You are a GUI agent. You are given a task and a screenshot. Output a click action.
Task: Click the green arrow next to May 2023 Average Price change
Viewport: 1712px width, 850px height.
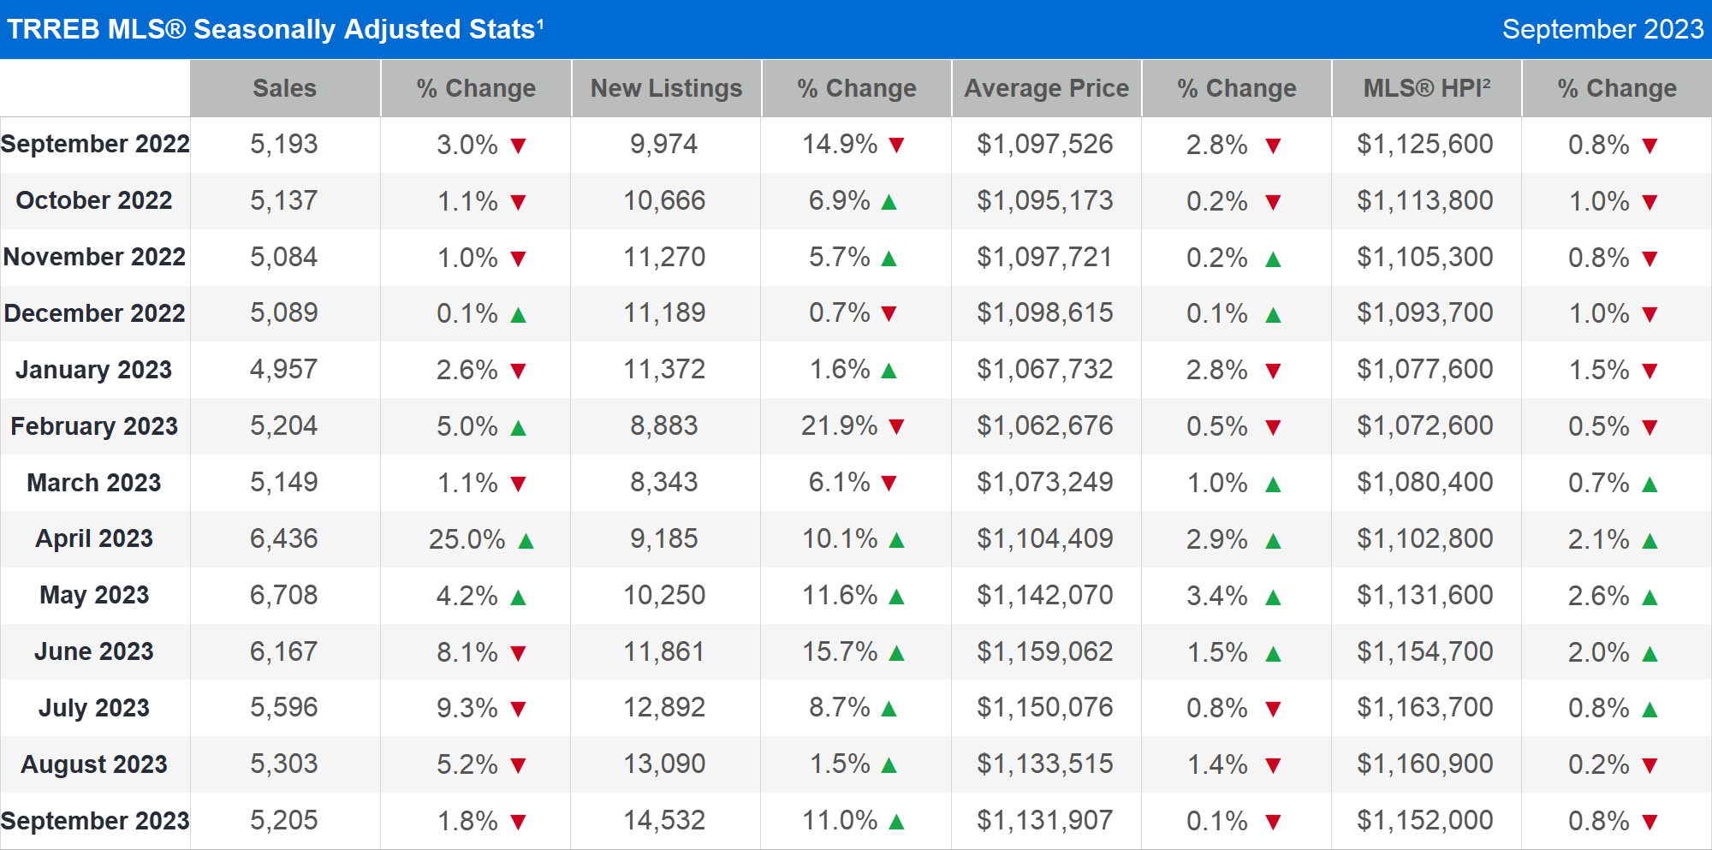click(1274, 596)
